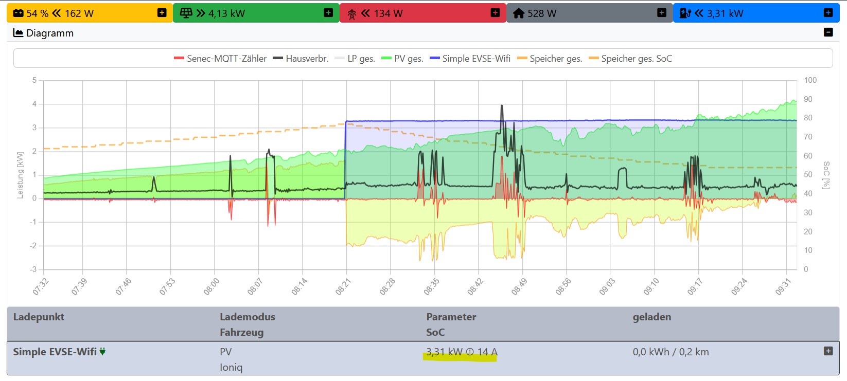The image size is (847, 381).
Task: Click the blue Simple EVSE-Wifi color swatch
Action: click(x=434, y=59)
